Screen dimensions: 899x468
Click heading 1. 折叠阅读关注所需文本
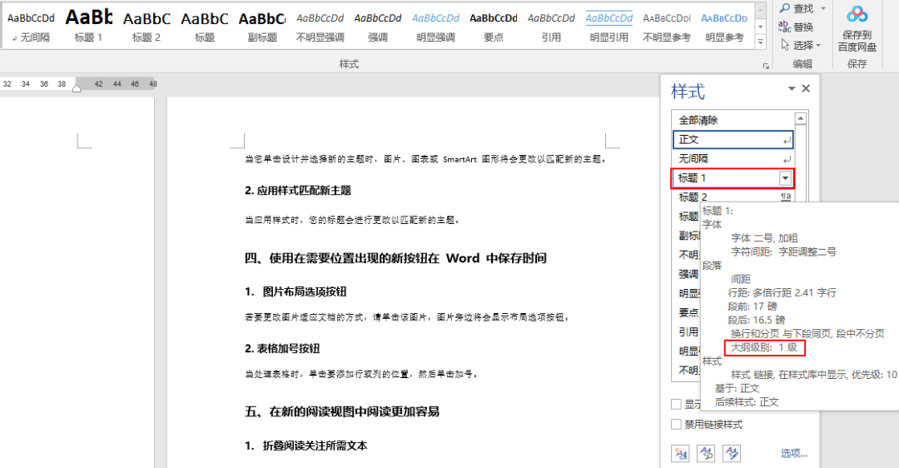click(x=306, y=446)
